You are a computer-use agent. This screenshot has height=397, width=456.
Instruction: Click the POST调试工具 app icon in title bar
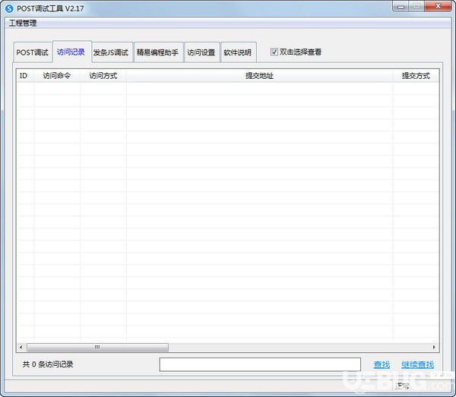[x=9, y=8]
